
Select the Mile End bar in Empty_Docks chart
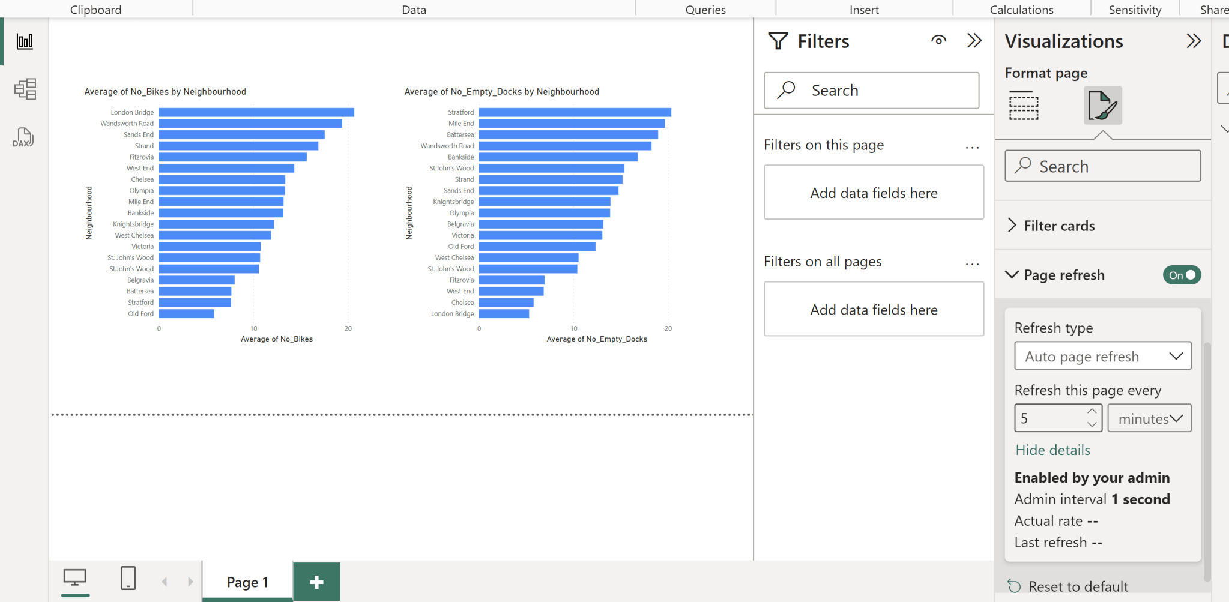pyautogui.click(x=572, y=124)
